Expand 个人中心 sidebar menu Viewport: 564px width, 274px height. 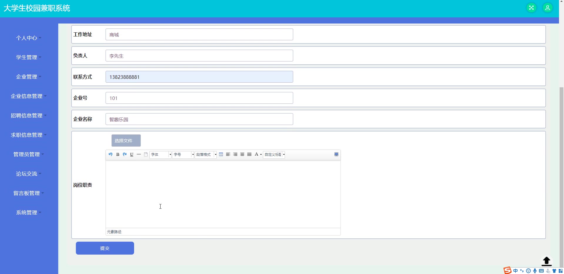click(x=29, y=38)
